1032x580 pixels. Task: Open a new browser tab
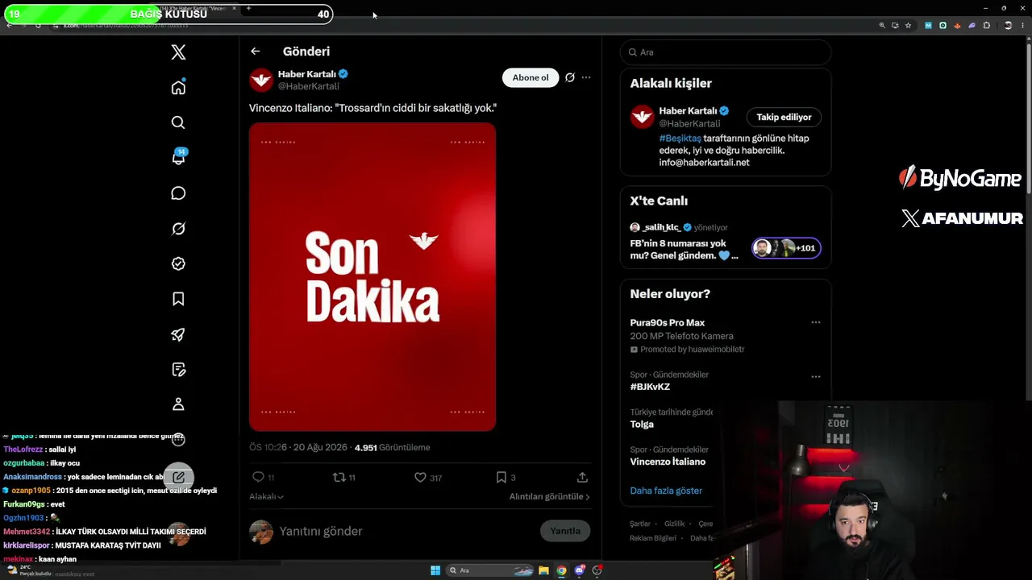(248, 8)
